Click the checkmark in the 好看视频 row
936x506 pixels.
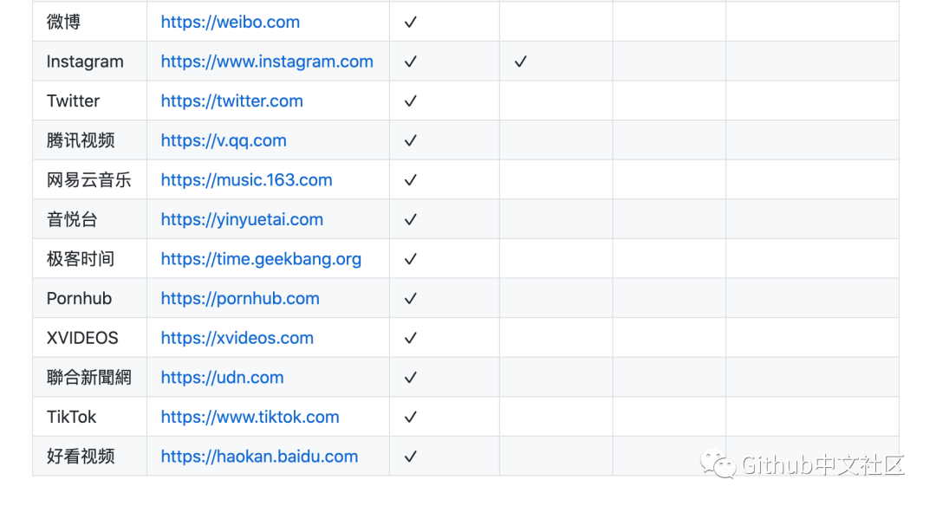[x=411, y=457]
